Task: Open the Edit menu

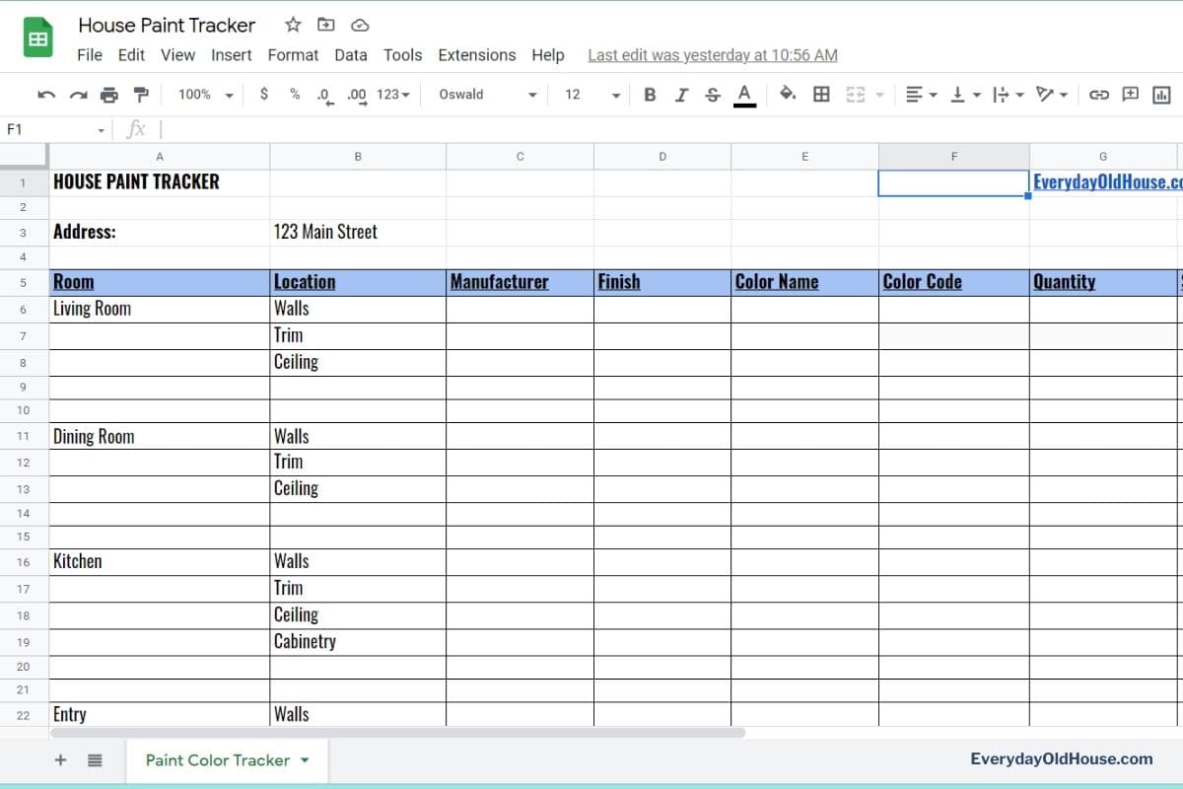Action: pos(131,55)
